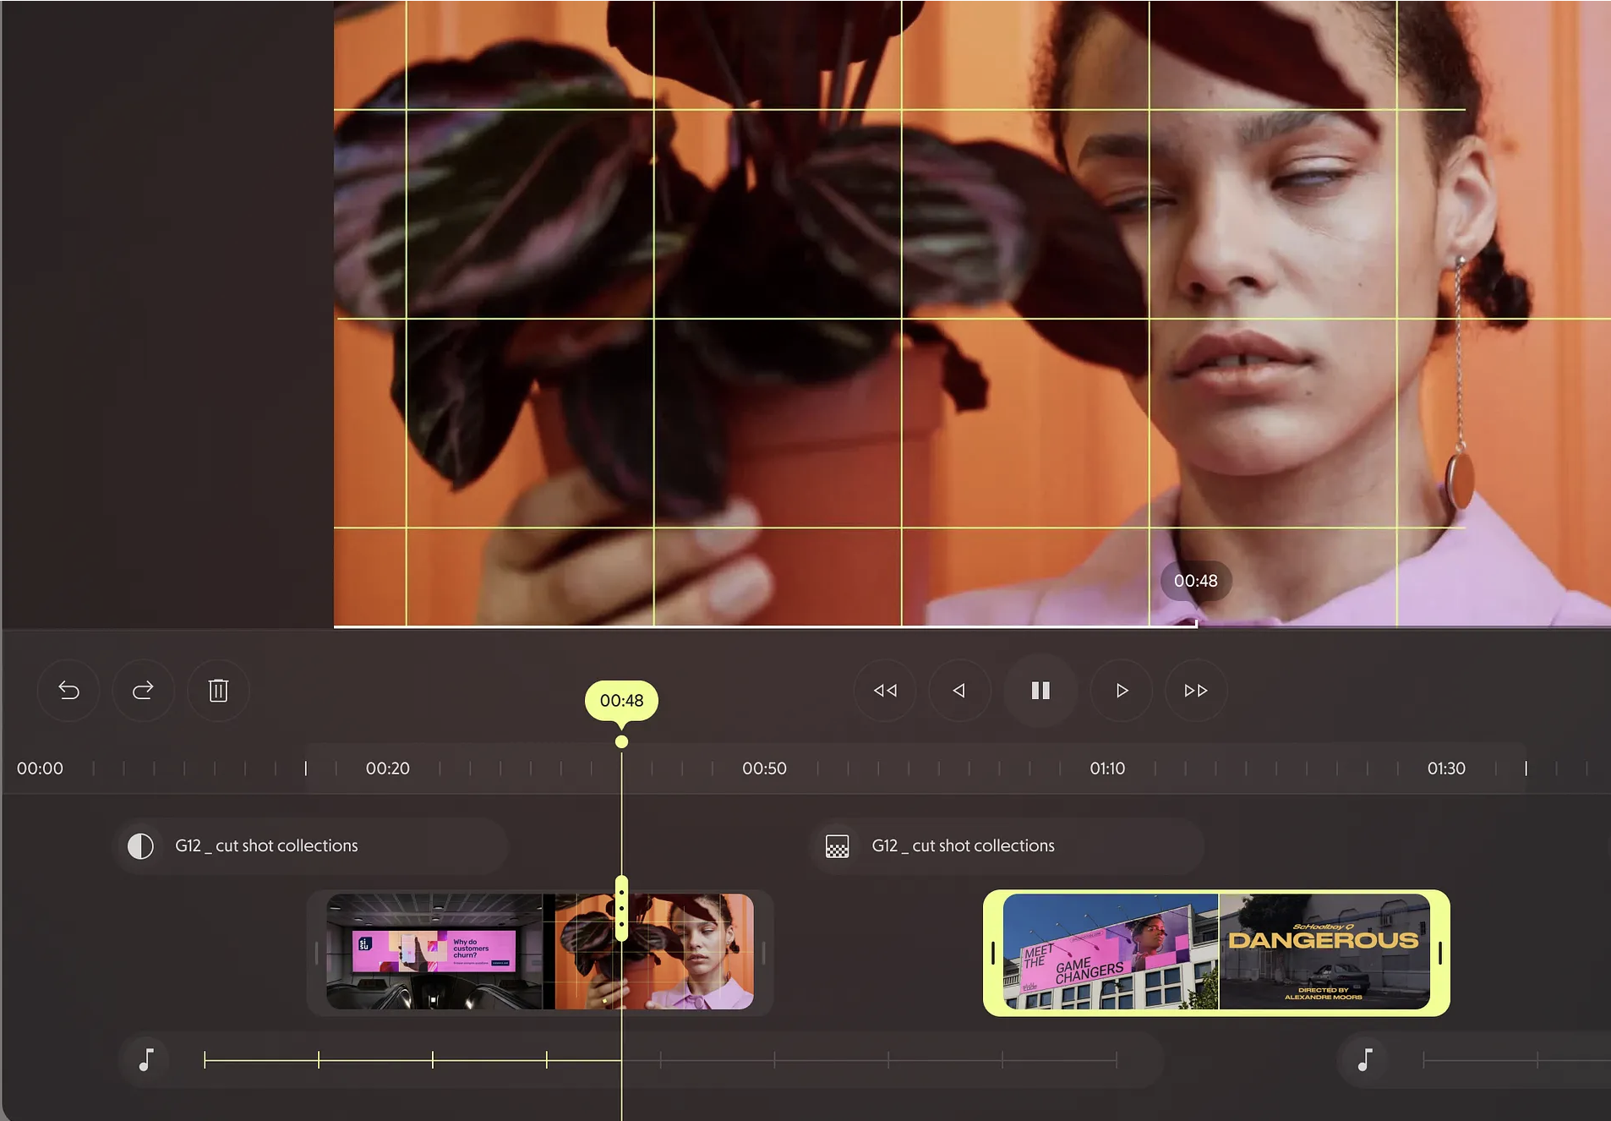Step back one frame

point(959,691)
